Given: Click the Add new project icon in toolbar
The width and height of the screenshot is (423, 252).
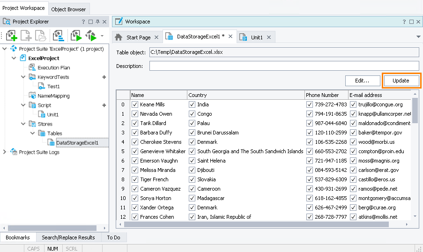Looking at the screenshot, I should tap(11, 36).
